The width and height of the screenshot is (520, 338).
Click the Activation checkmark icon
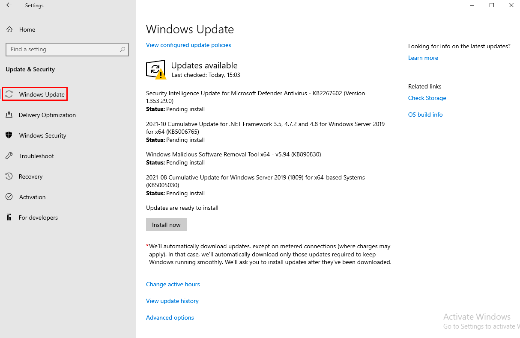(x=9, y=197)
